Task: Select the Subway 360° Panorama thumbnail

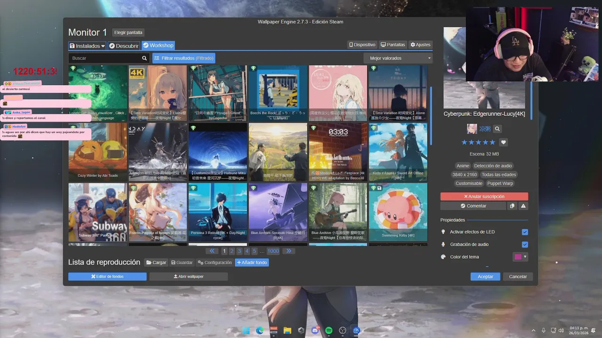Action: (x=98, y=212)
